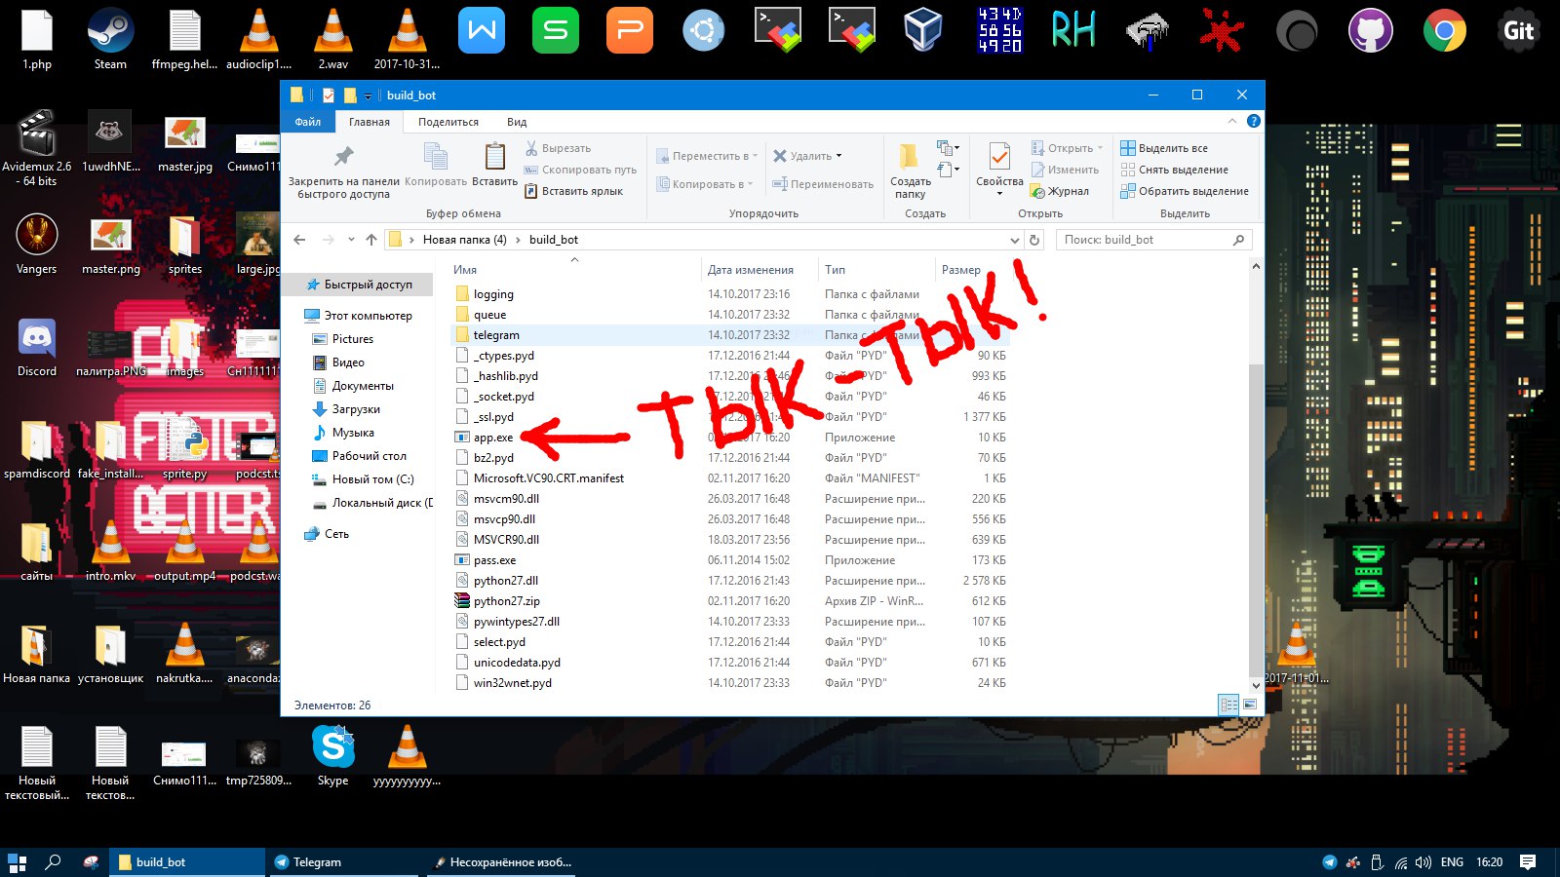
Task: Click the volume tray icon
Action: [x=1423, y=862]
